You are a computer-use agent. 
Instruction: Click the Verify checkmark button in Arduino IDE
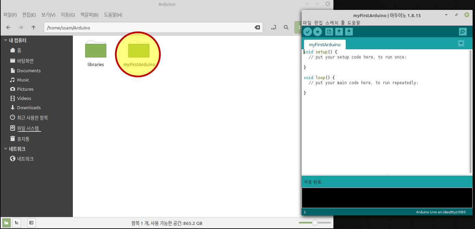[x=308, y=32]
